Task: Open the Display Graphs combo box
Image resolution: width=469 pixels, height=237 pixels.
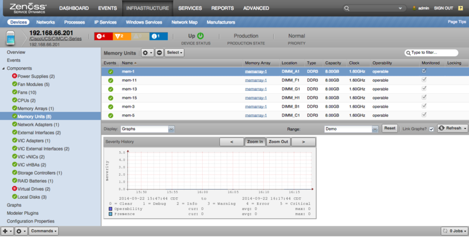Action: 148,129
